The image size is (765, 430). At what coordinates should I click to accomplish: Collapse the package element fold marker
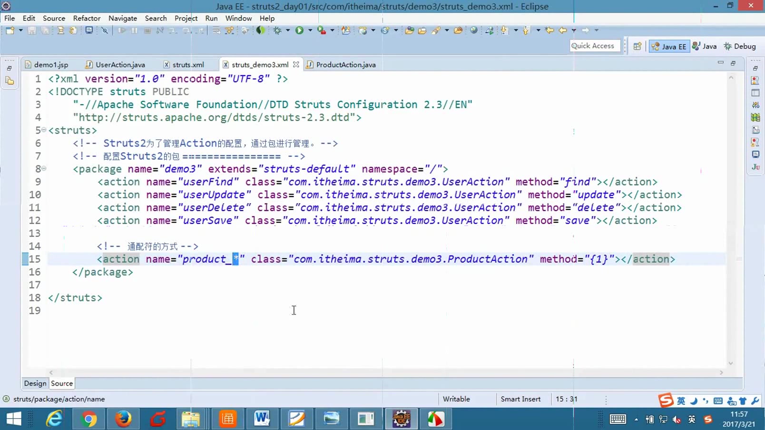[44, 168]
